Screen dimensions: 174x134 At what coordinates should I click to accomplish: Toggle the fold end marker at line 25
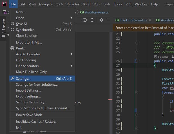pos(137,52)
